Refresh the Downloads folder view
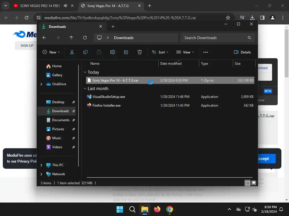The width and height of the screenshot is (289, 216). (85, 38)
